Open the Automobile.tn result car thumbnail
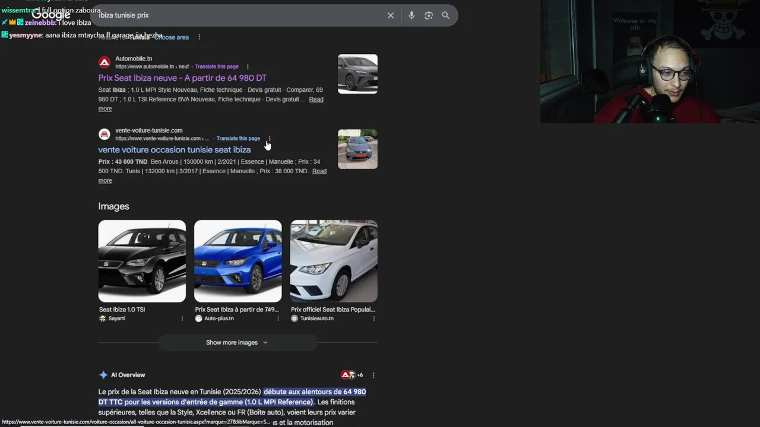This screenshot has width=760, height=427. tap(357, 74)
